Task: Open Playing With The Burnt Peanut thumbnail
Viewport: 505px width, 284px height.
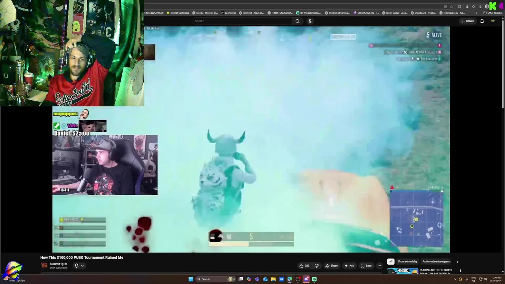Action: point(402,271)
